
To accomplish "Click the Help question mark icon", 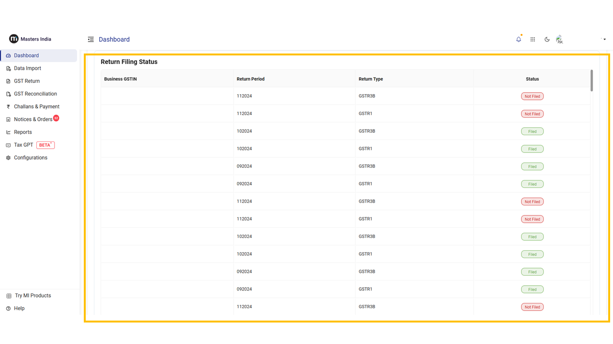I will click(x=8, y=309).
